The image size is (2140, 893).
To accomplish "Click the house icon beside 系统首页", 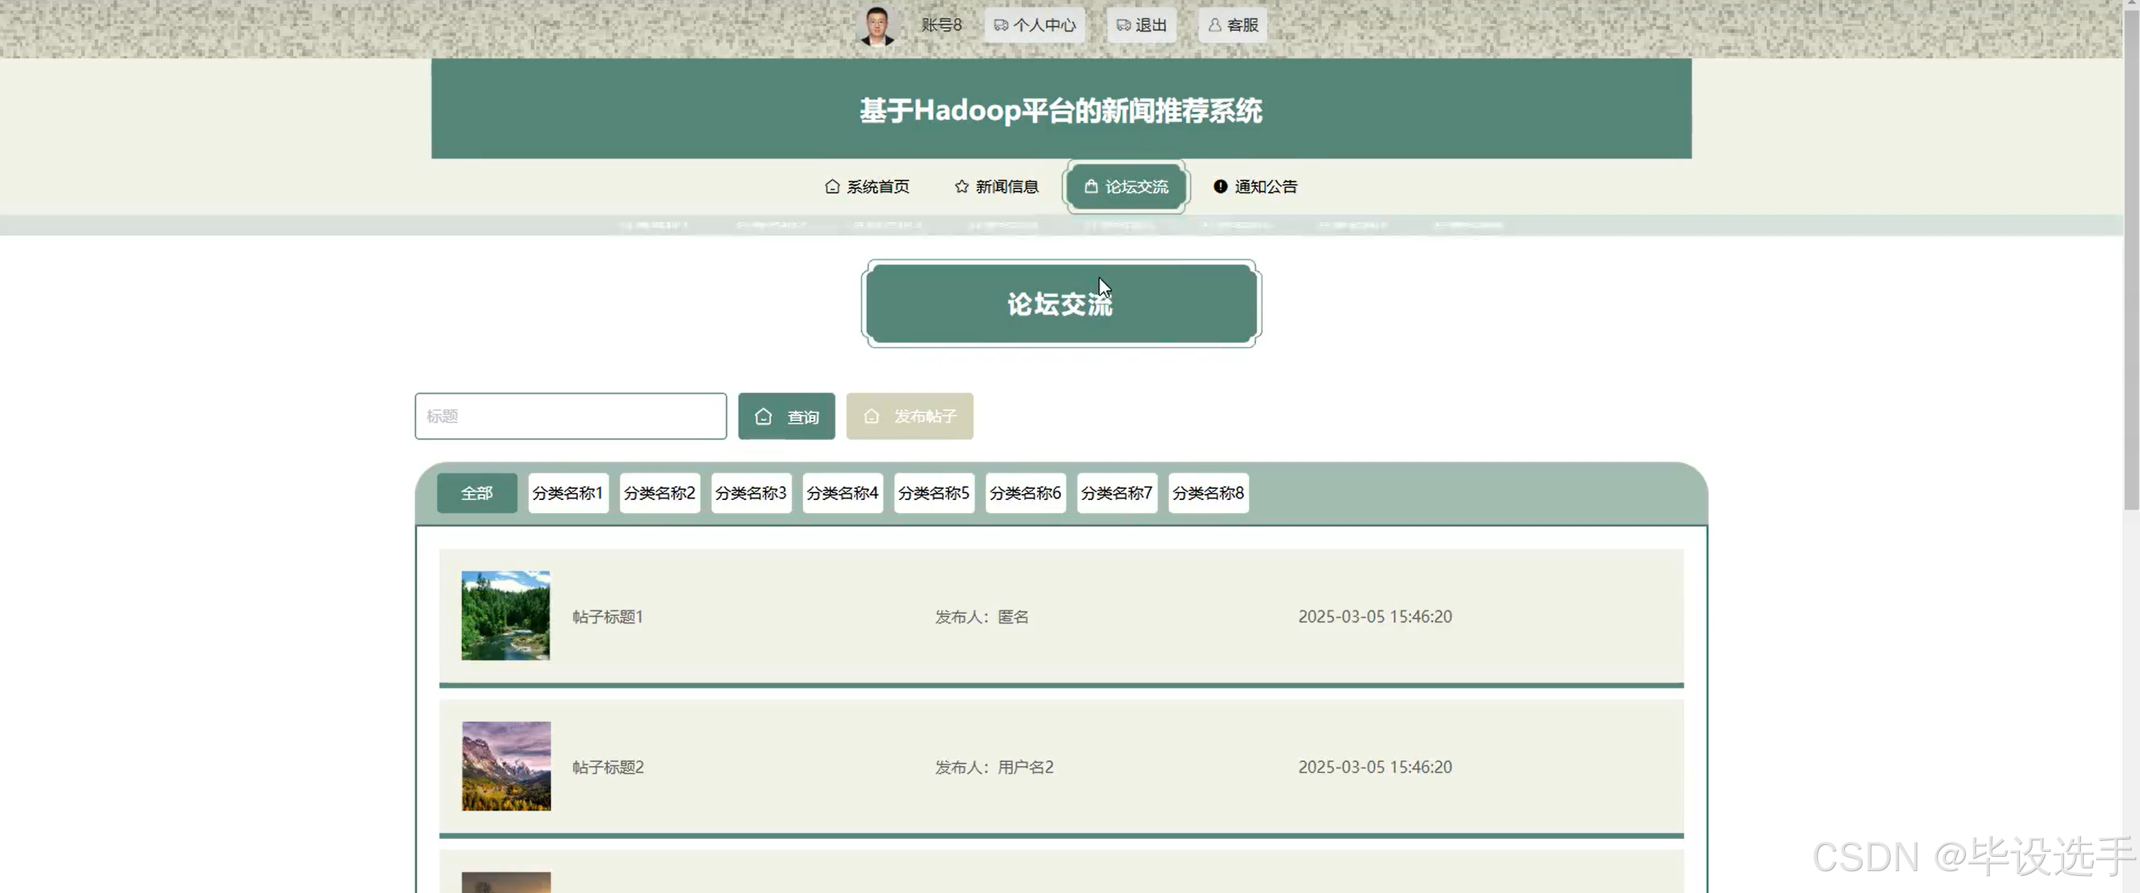I will (833, 187).
